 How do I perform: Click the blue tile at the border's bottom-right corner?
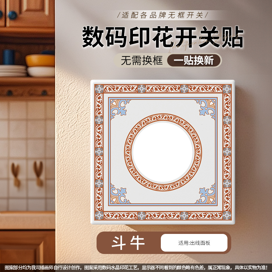coord(227,215)
